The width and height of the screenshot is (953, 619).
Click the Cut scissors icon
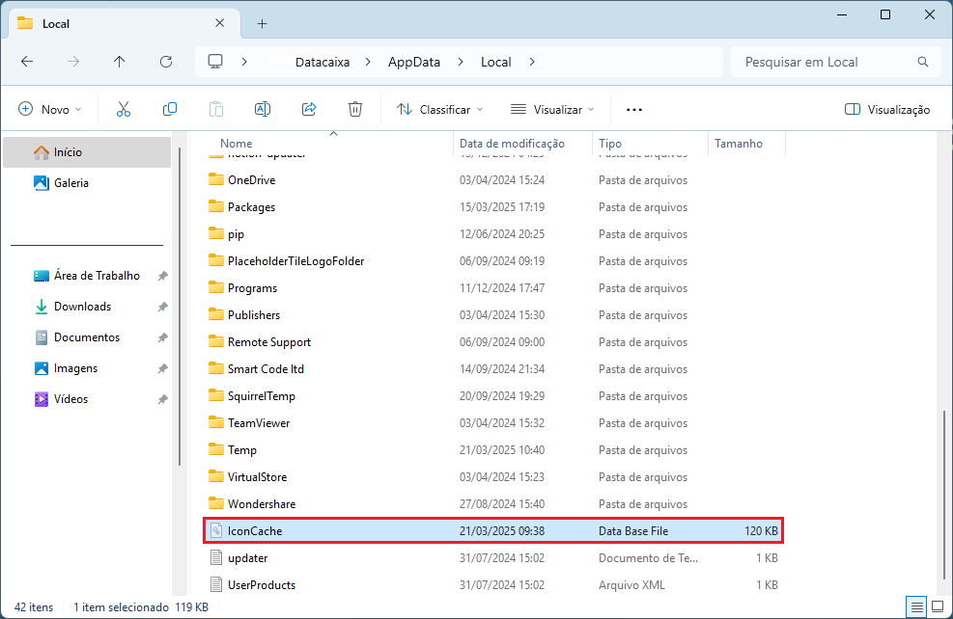click(124, 109)
